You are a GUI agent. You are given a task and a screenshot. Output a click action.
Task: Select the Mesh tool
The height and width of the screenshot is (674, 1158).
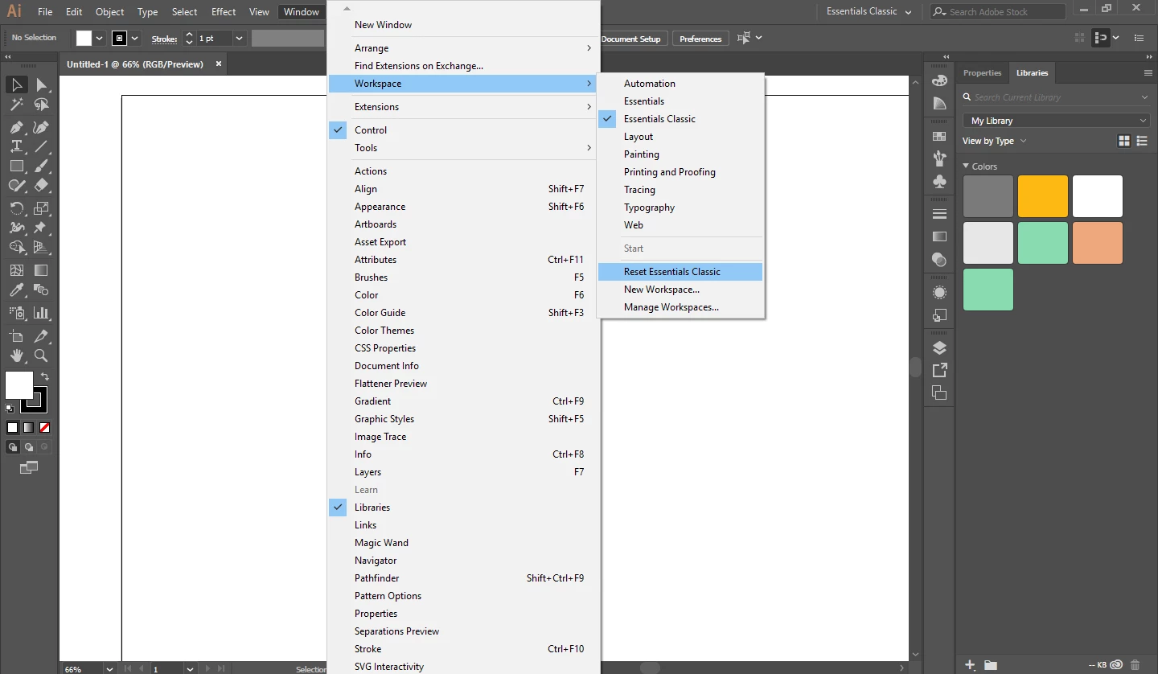tap(17, 271)
